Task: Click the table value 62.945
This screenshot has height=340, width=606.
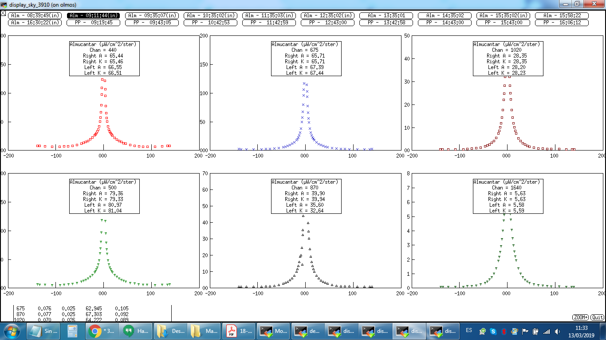Action: (94, 308)
